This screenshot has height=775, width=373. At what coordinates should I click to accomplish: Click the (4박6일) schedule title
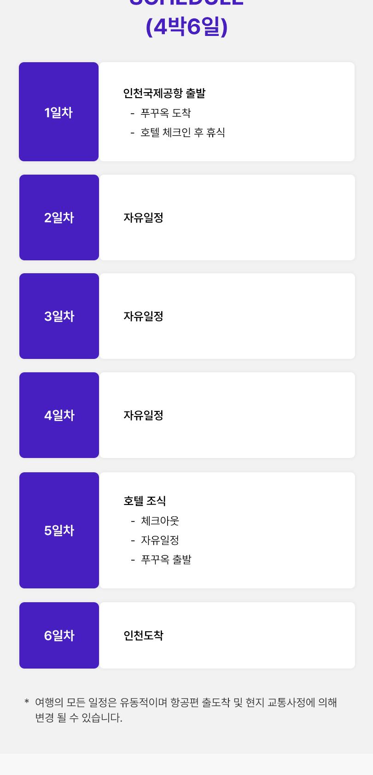[x=186, y=27]
